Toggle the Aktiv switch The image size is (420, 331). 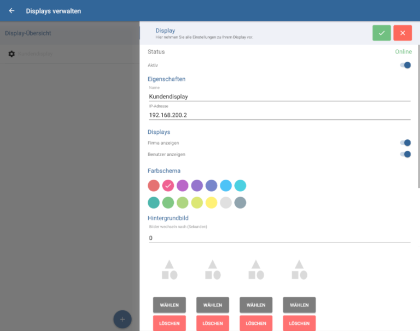click(405, 65)
